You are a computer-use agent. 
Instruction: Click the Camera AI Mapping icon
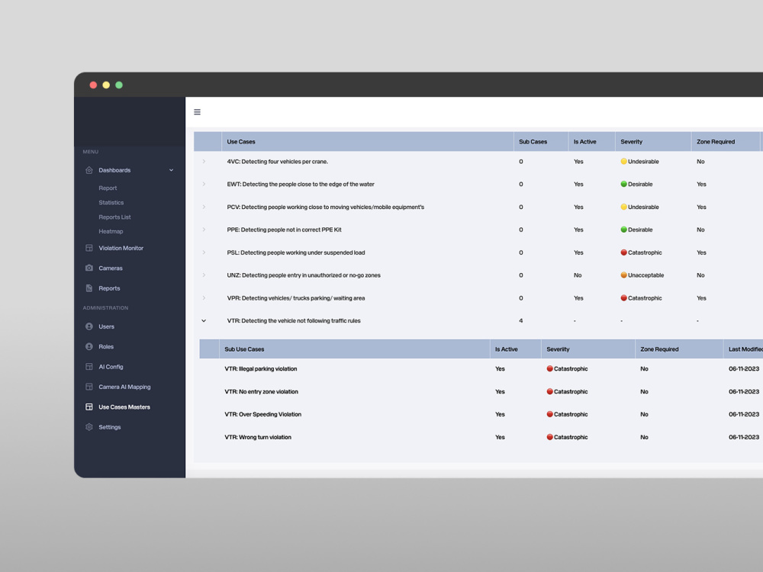coord(89,387)
